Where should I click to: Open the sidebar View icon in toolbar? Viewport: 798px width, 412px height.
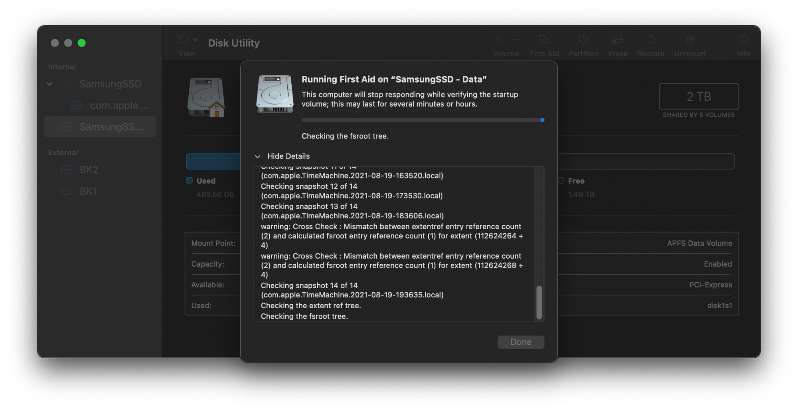[182, 39]
